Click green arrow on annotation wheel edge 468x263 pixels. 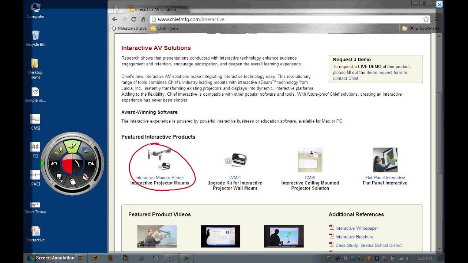click(42, 164)
